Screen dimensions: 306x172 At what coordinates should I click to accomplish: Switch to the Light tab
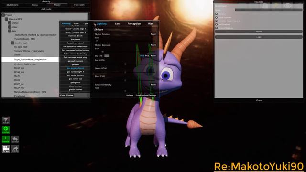pos(86,24)
